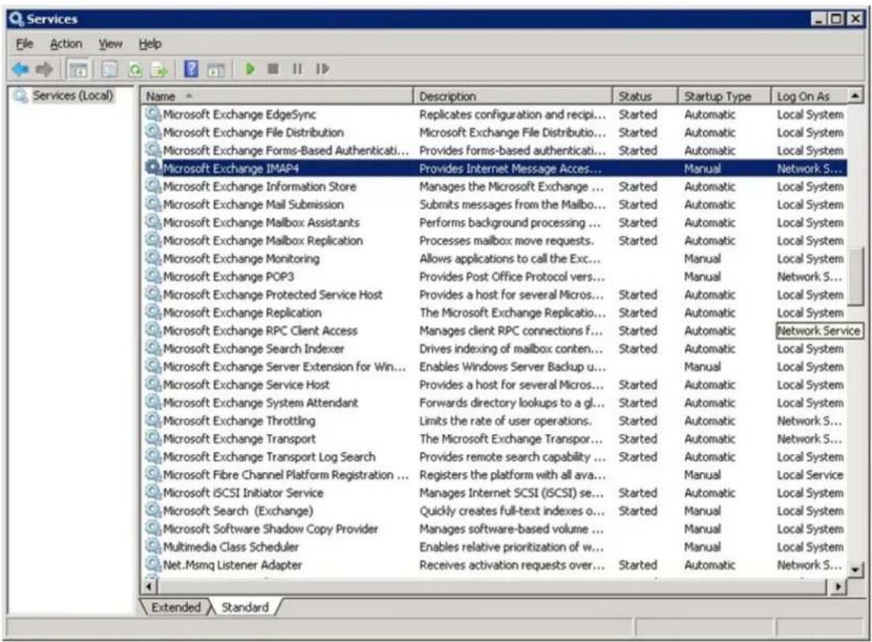Select Microsoft Exchange System Attendant service

click(x=495, y=402)
